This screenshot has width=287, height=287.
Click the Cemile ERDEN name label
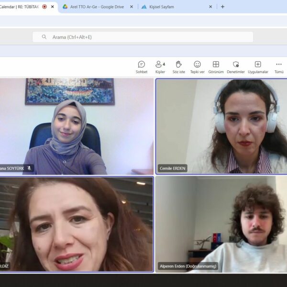(x=172, y=168)
